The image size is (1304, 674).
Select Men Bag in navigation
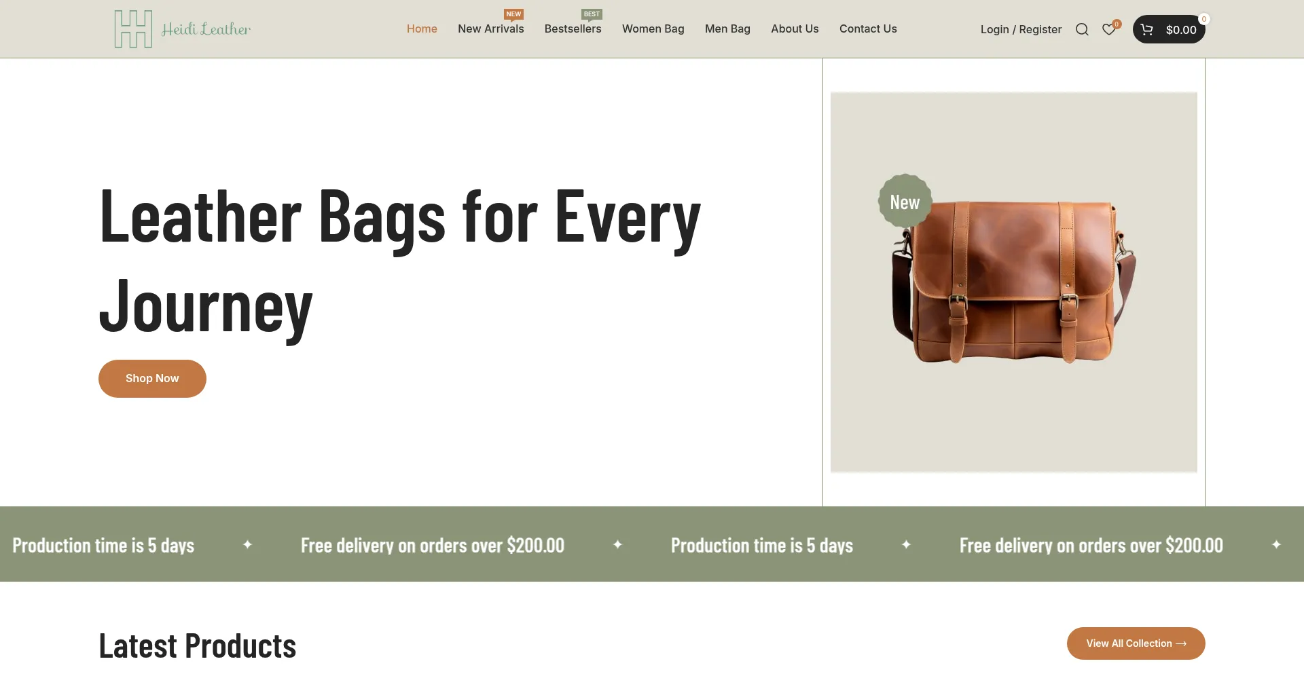[x=727, y=29]
